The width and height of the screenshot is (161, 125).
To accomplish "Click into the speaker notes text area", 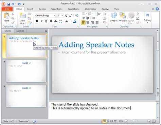I will click(103, 110).
